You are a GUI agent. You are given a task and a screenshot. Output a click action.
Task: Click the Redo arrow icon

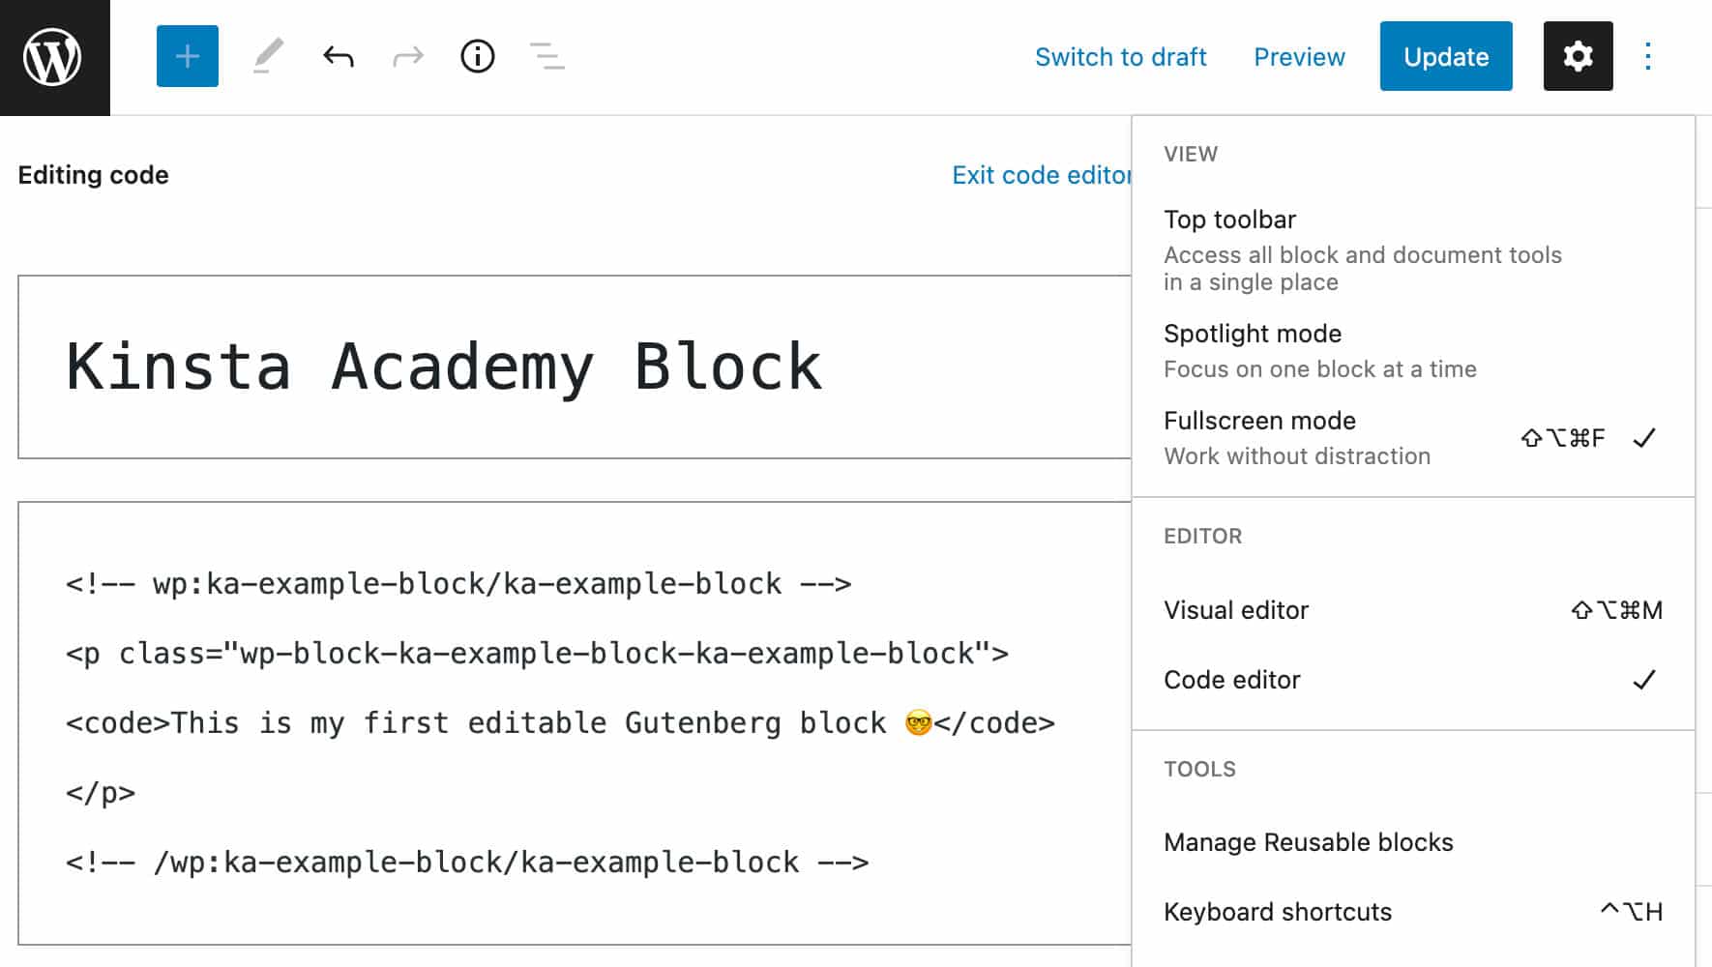[407, 57]
